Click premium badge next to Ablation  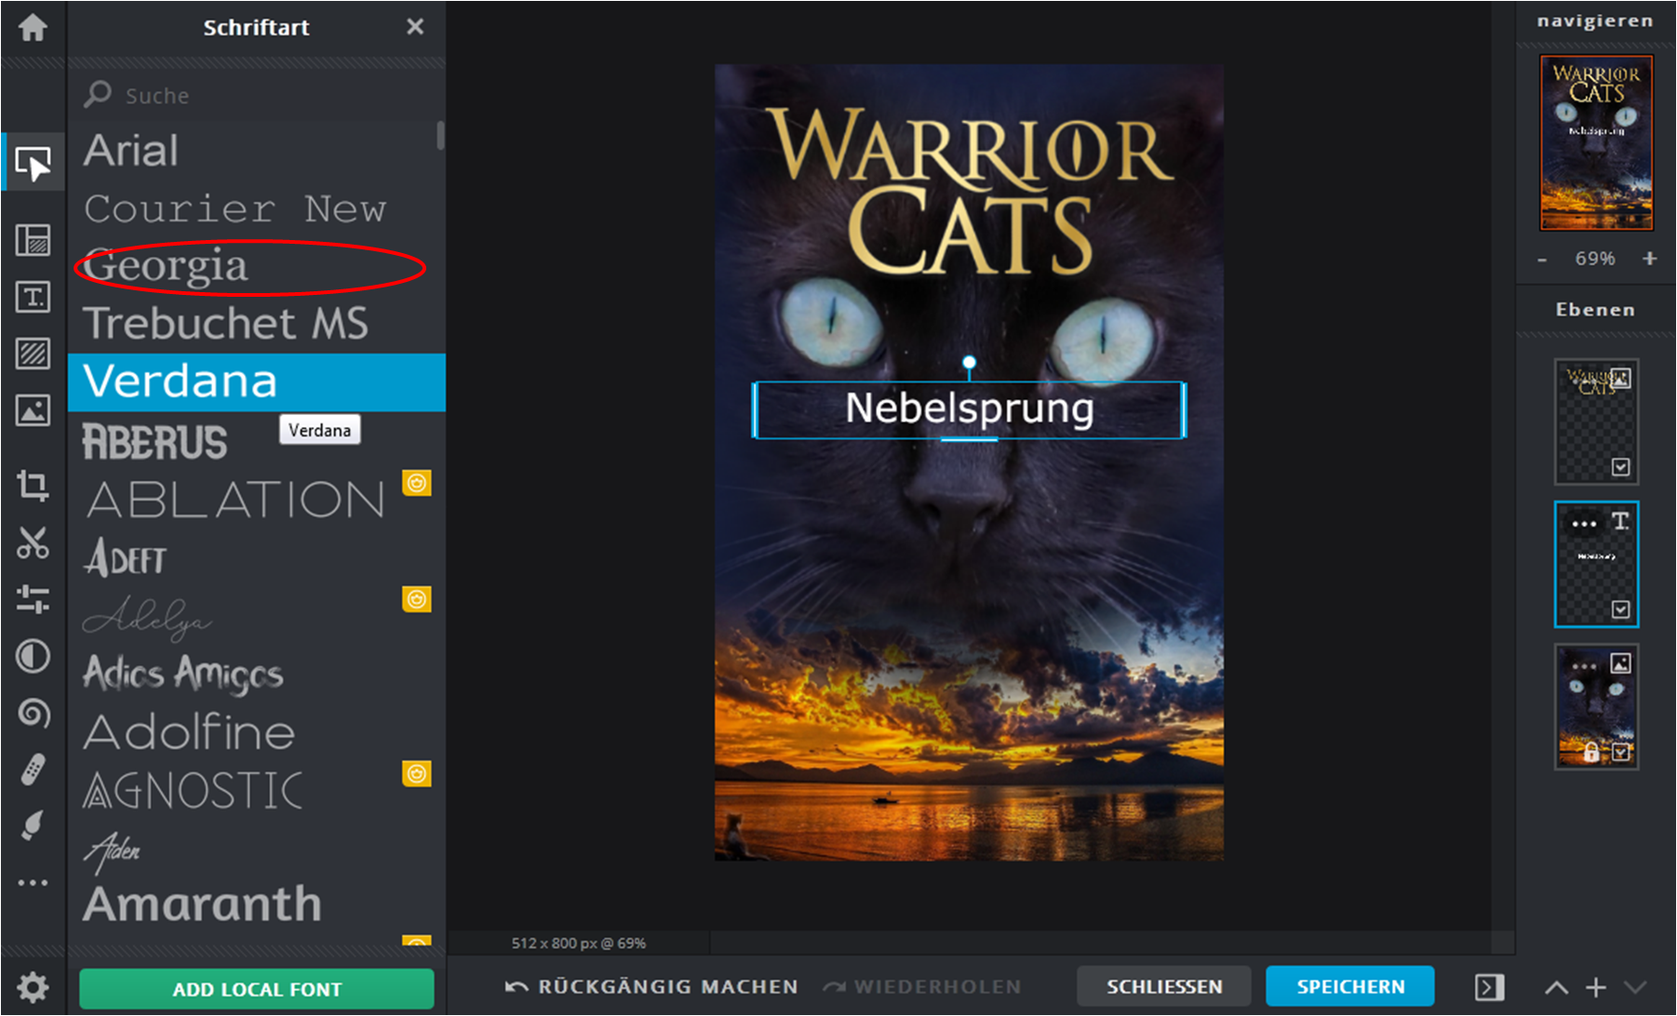(417, 483)
